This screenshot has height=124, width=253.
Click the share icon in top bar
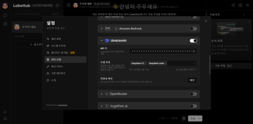pos(233,5)
